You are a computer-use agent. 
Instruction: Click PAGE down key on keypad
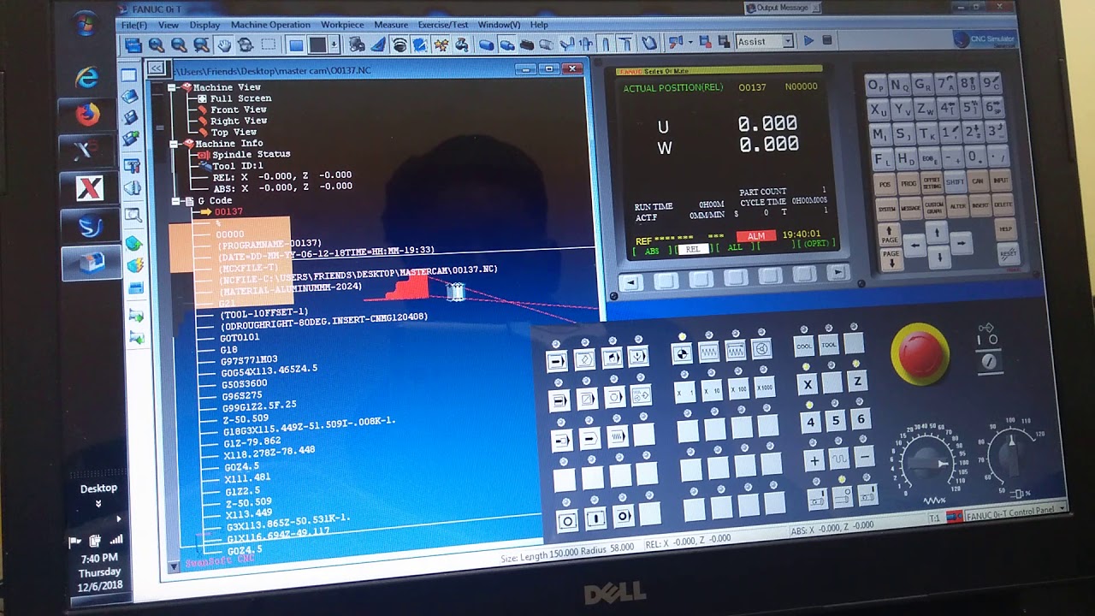point(891,259)
